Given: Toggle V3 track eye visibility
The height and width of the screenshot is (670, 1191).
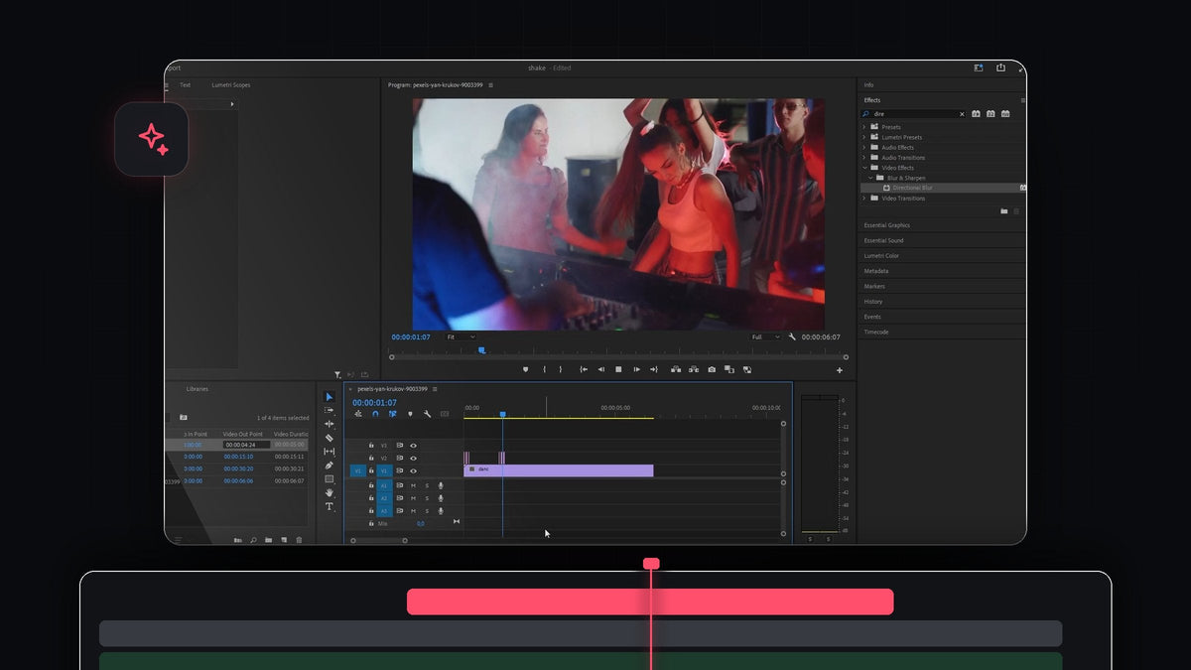Looking at the screenshot, I should click(x=413, y=446).
